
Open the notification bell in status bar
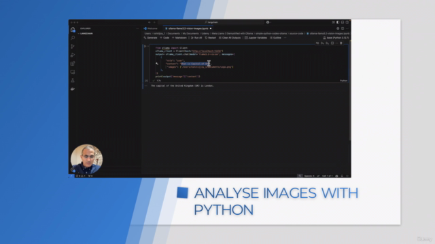(342, 176)
